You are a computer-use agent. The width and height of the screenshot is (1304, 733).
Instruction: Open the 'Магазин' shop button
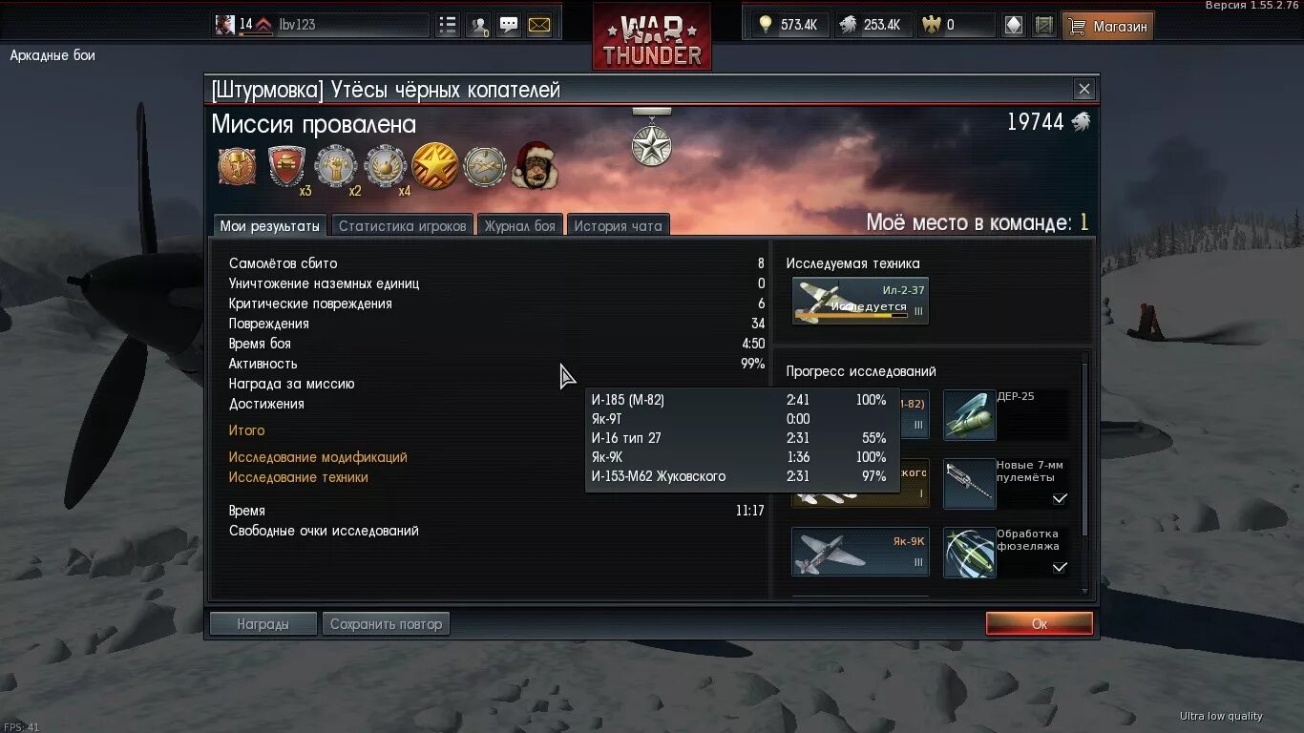[x=1108, y=26]
